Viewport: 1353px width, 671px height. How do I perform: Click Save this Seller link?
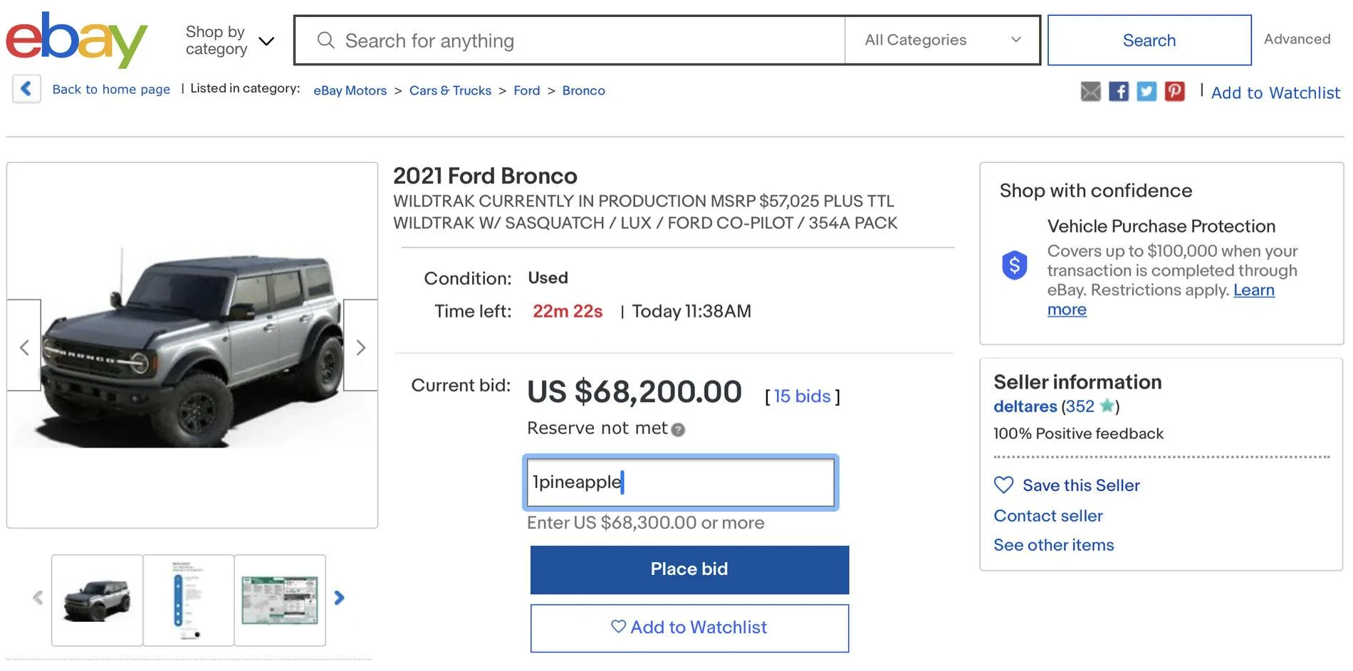click(1081, 485)
